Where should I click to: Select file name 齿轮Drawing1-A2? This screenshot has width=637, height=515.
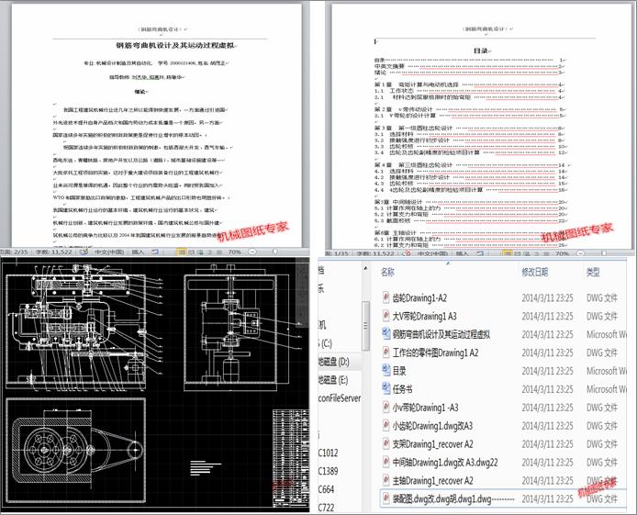pos(419,297)
